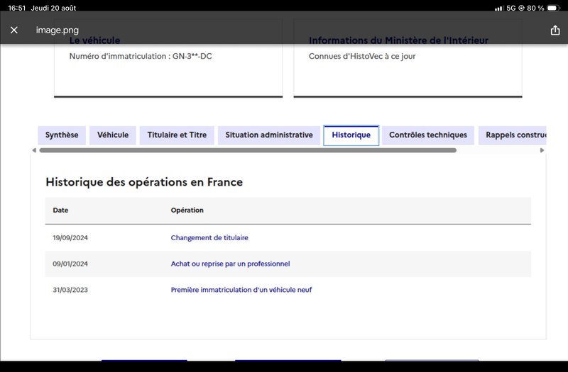
Task: Click the Opération column header
Action: [x=187, y=210]
